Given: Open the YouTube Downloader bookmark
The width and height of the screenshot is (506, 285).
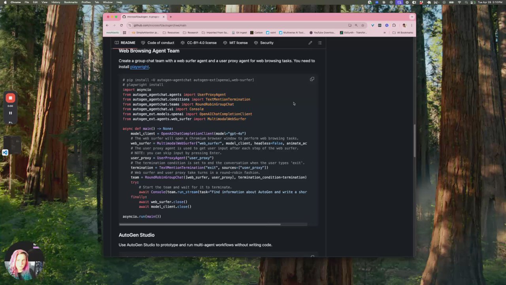Looking at the screenshot, I should pyautogui.click(x=323, y=33).
